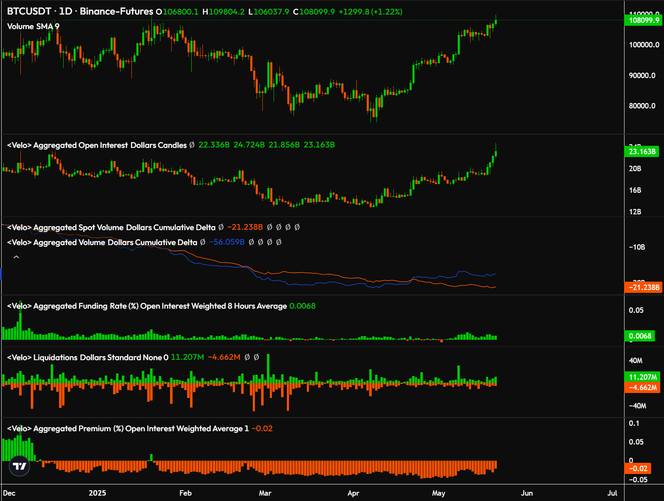The height and width of the screenshot is (501, 664).
Task: Click the close value C108099.9 in header
Action: (x=314, y=12)
